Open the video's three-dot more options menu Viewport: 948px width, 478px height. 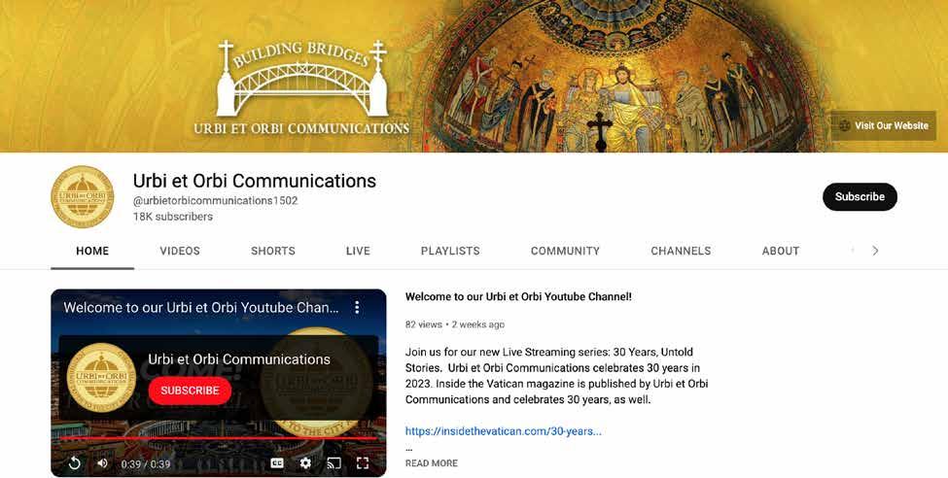[x=357, y=307]
